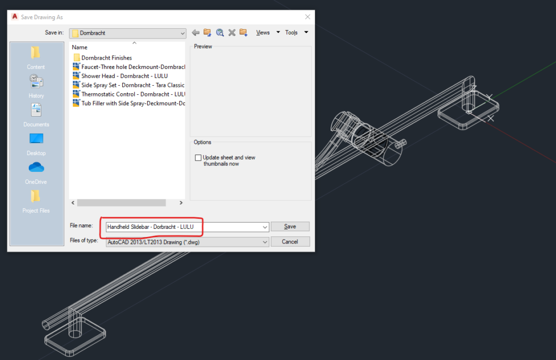Click into the File name text field

(184, 227)
